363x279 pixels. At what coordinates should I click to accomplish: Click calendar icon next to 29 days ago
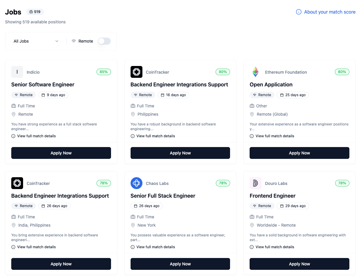[282, 206]
